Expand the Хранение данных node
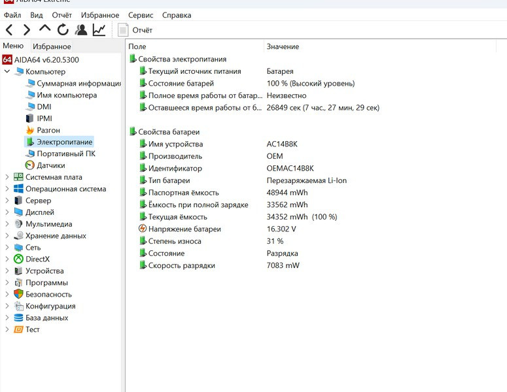507x392 pixels. pyautogui.click(x=7, y=236)
